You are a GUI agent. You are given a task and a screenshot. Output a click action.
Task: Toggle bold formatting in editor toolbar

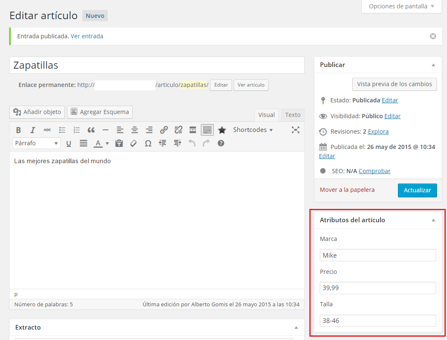(18, 130)
